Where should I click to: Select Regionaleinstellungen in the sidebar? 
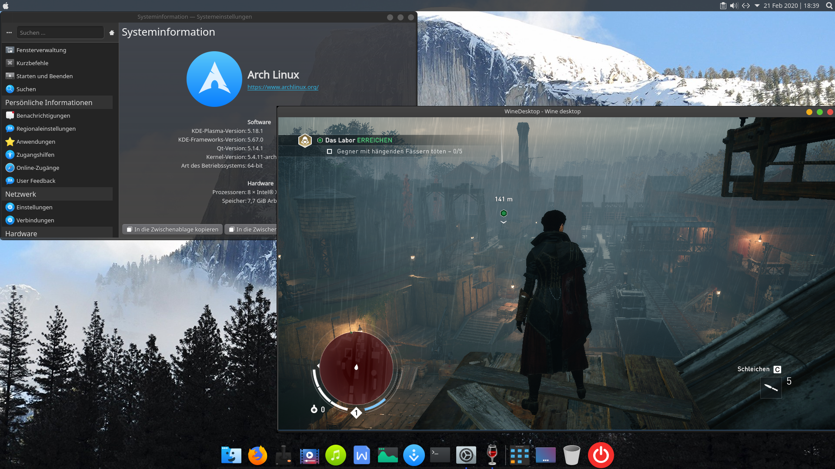pyautogui.click(x=46, y=129)
